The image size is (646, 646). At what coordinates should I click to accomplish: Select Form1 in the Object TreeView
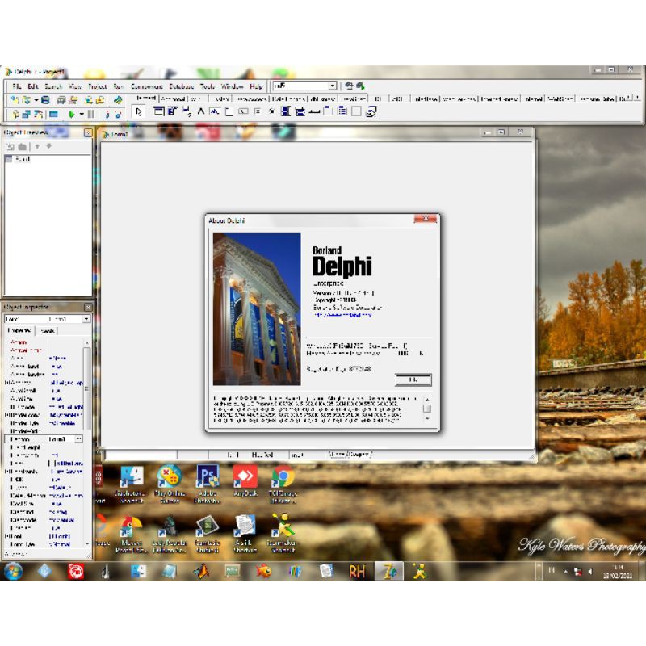21,159
